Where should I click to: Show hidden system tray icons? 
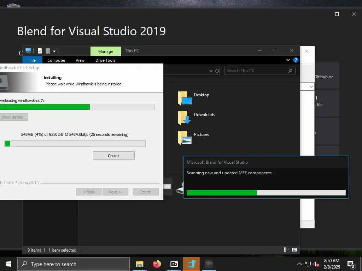(299, 264)
